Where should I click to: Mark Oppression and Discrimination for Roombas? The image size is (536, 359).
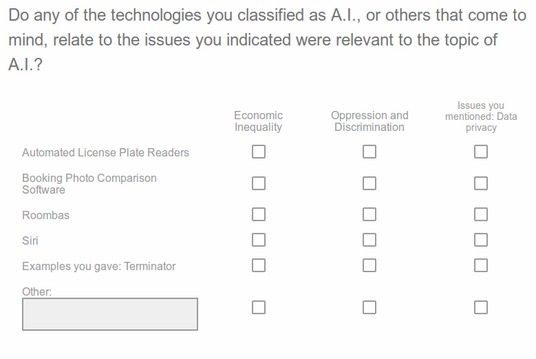point(369,214)
